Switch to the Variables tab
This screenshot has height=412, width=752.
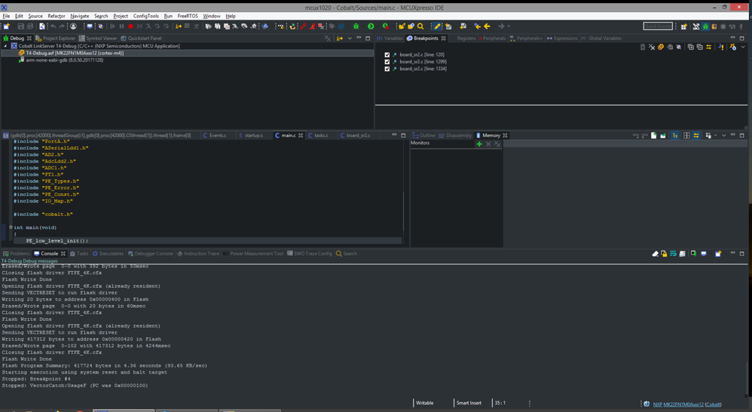pyautogui.click(x=390, y=38)
